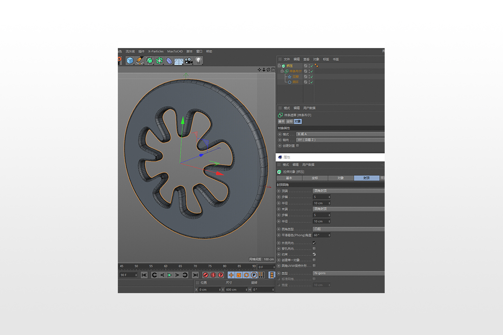
Task: Switch to 基本 tab of spline mask attributes
Action: click(x=281, y=121)
